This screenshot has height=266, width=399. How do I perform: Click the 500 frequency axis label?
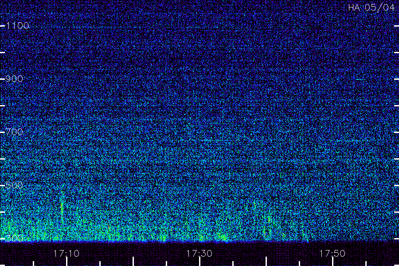[14, 185]
